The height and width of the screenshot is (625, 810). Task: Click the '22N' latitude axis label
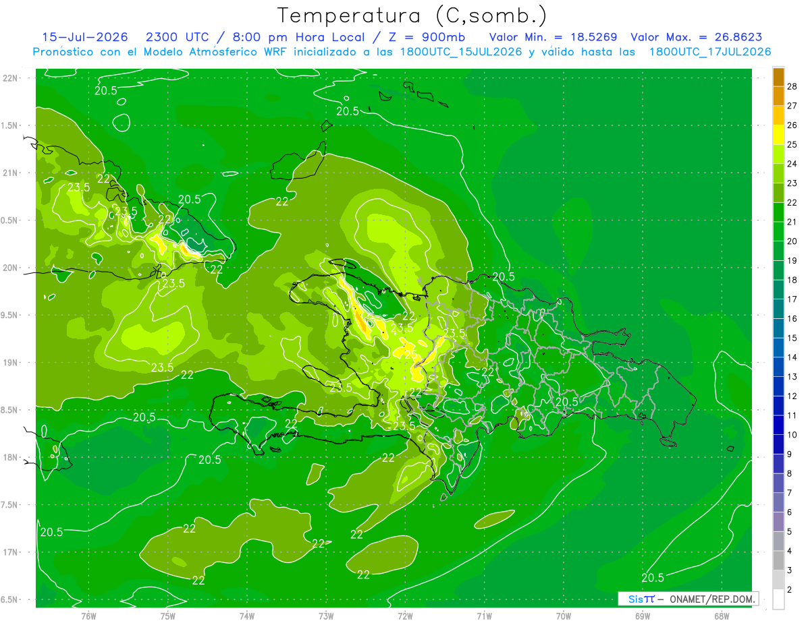(x=11, y=78)
